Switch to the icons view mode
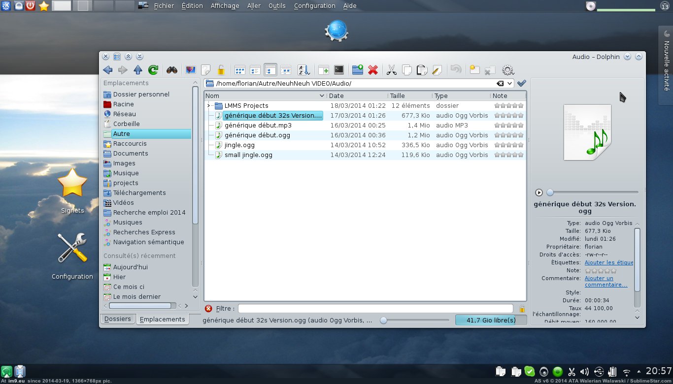The height and width of the screenshot is (384, 673). point(240,70)
